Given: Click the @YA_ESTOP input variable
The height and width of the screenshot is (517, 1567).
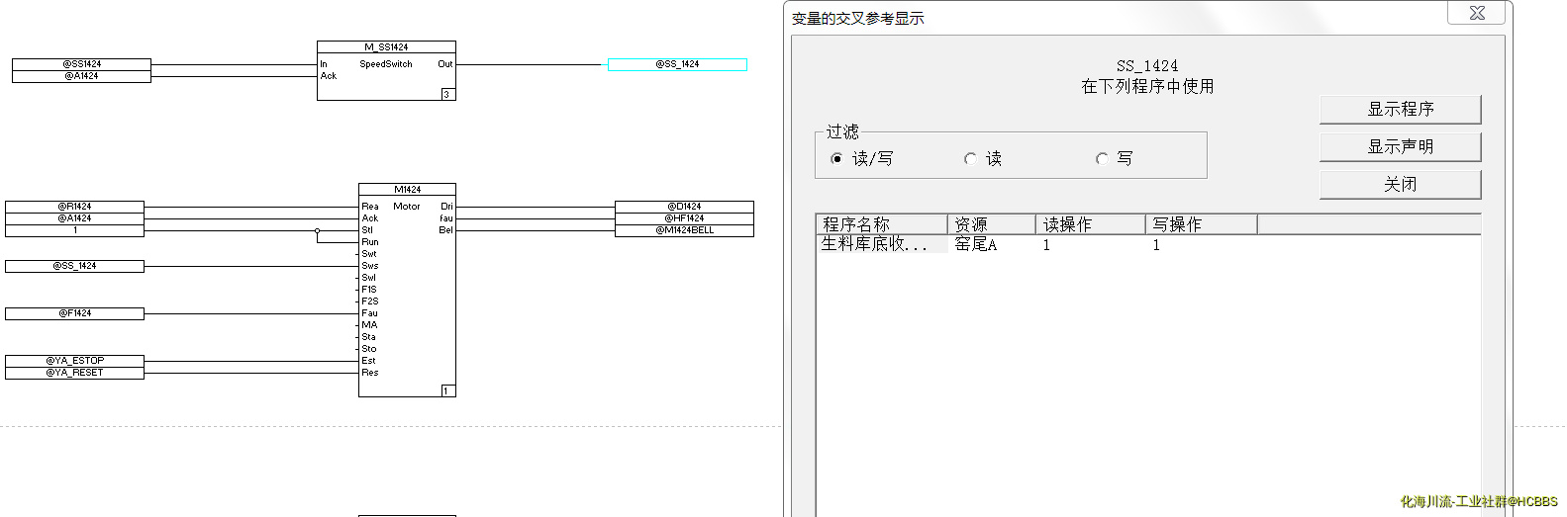Looking at the screenshot, I should tap(74, 361).
